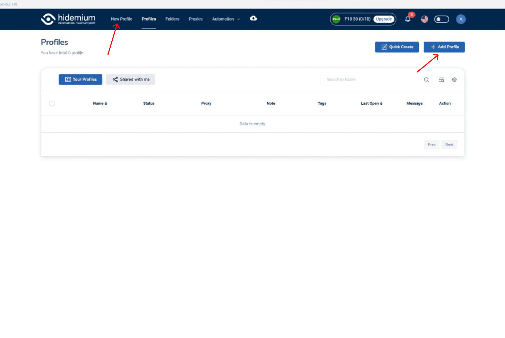505x338 pixels.
Task: Click the search magnifier in profiles table
Action: pos(426,79)
